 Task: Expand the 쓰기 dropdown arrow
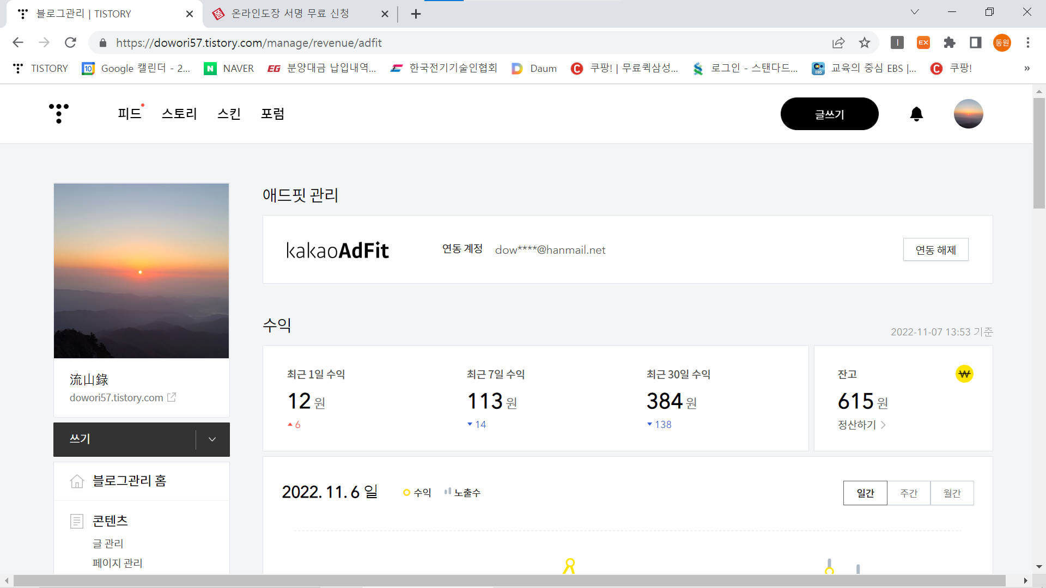point(212,439)
